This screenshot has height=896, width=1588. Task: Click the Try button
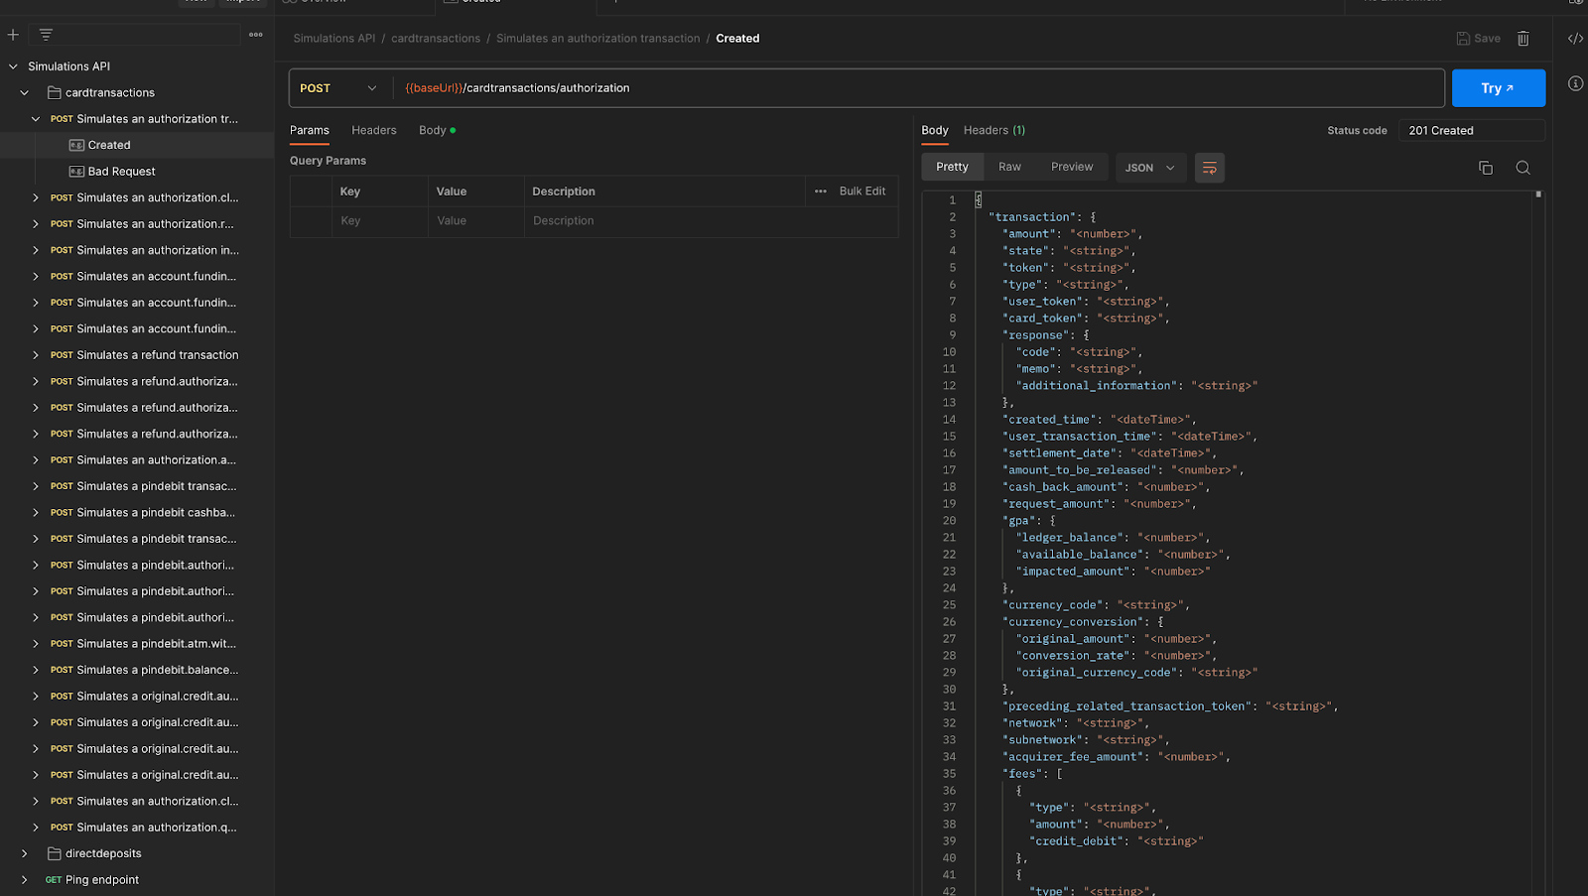(x=1498, y=88)
